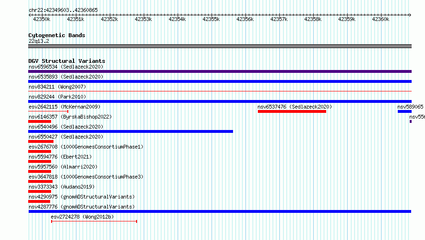Click the 42357k ruler tick label
The image size is (425, 240).
coord(278,19)
